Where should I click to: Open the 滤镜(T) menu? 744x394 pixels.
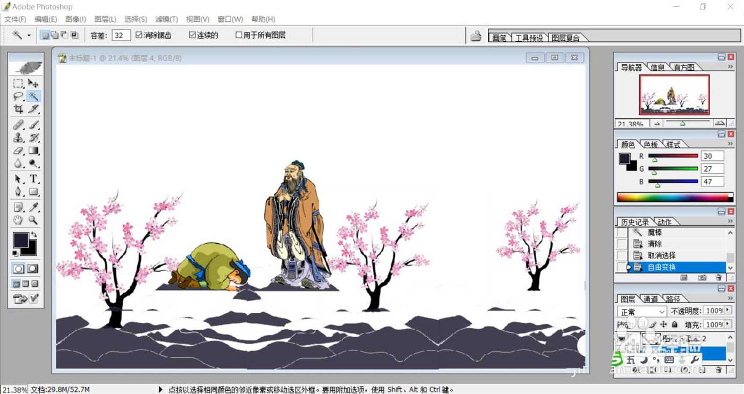pyautogui.click(x=166, y=19)
